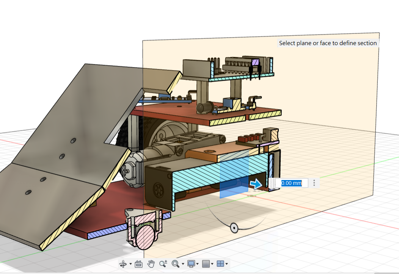The height and width of the screenshot is (274, 399).
Task: Select the pink caster wheel on the robot
Action: [x=145, y=238]
